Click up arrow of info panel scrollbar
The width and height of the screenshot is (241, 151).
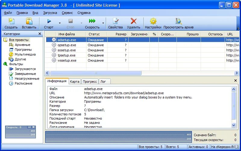[x=234, y=89]
